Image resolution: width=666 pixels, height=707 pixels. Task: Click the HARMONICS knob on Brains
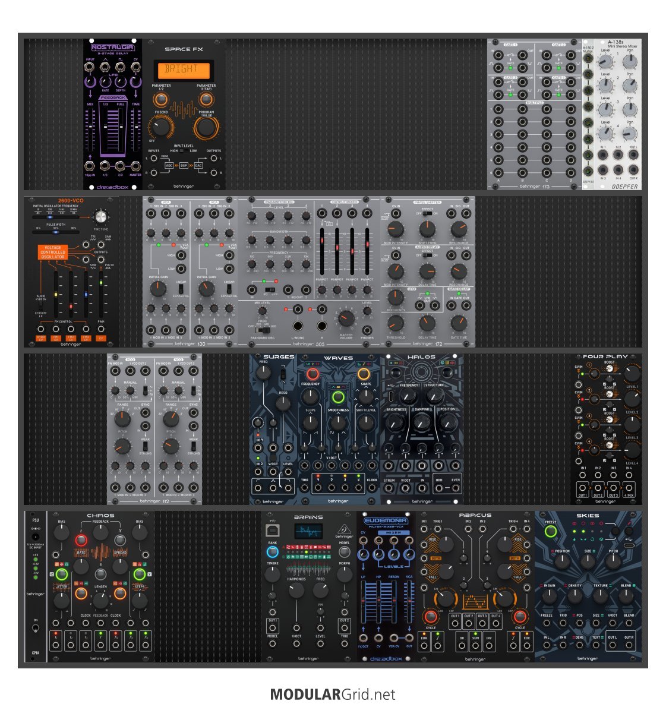296,590
